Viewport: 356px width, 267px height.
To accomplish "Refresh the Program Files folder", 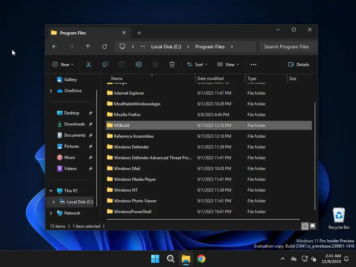I will click(x=104, y=47).
